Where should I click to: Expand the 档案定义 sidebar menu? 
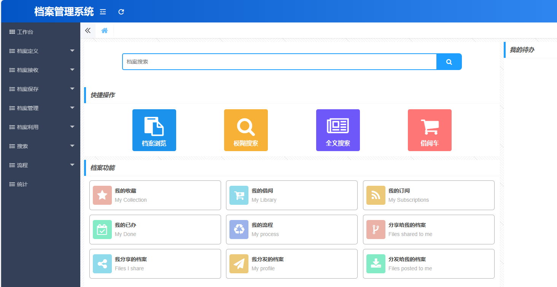tap(41, 51)
